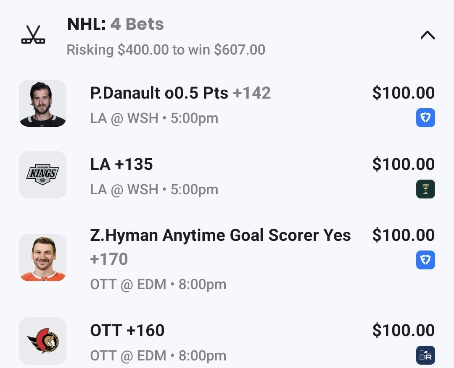Select P. Danault player headshot
Screen dimensions: 454x368
pos(42,103)
